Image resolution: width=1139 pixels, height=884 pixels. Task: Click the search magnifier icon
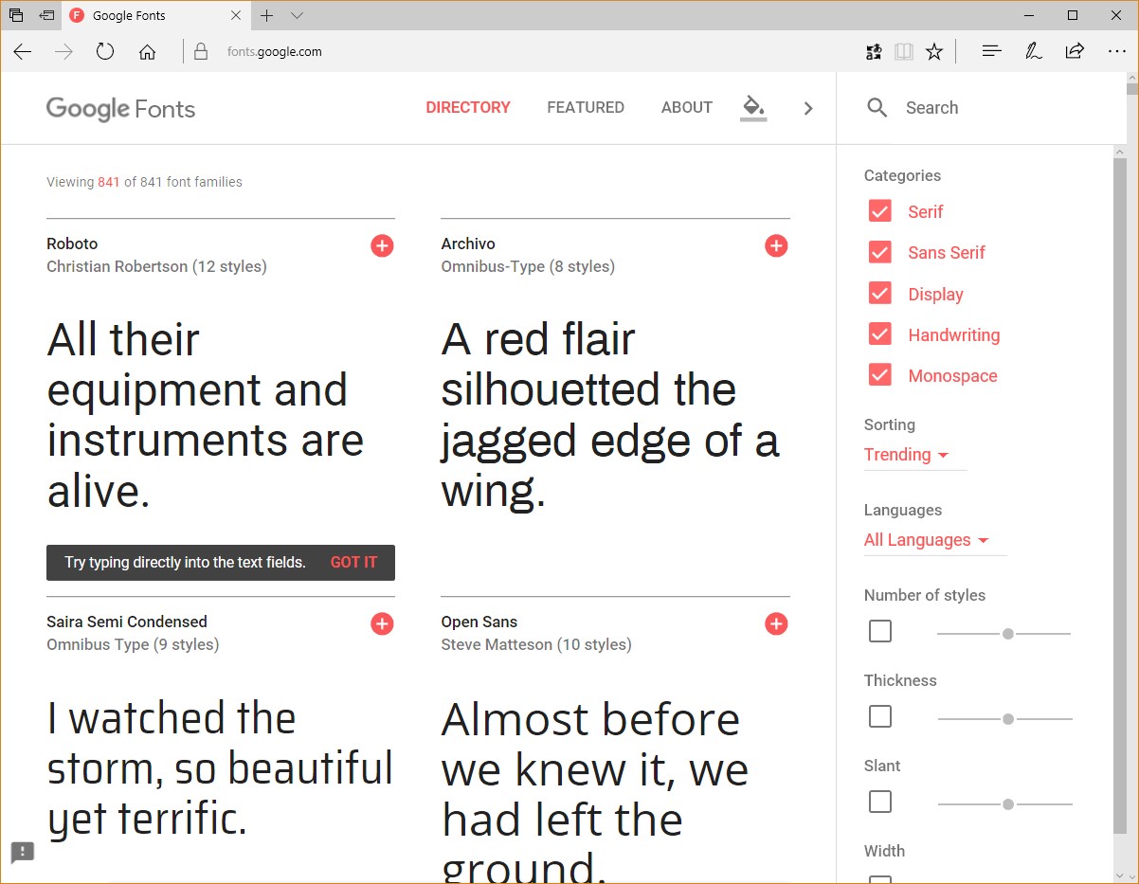pyautogui.click(x=877, y=108)
